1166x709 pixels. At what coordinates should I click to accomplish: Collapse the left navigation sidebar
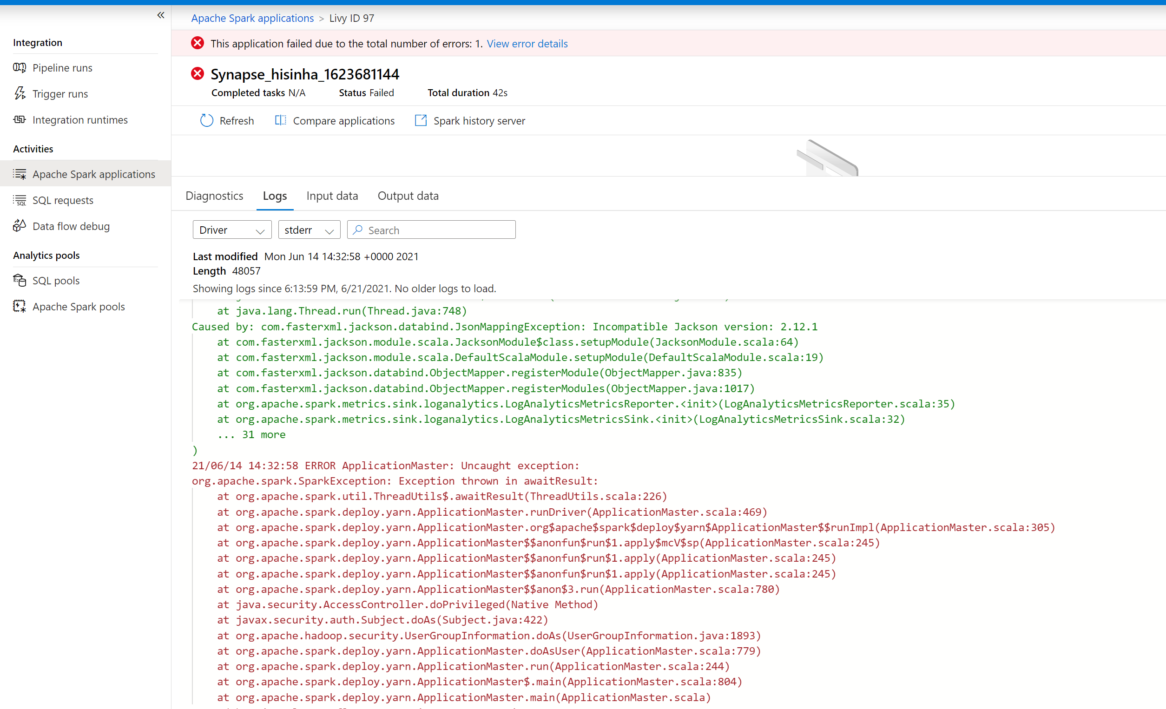click(160, 15)
